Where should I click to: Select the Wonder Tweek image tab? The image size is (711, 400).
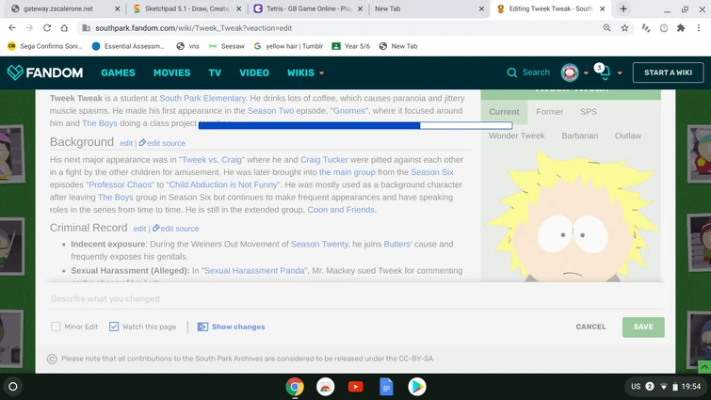point(517,136)
